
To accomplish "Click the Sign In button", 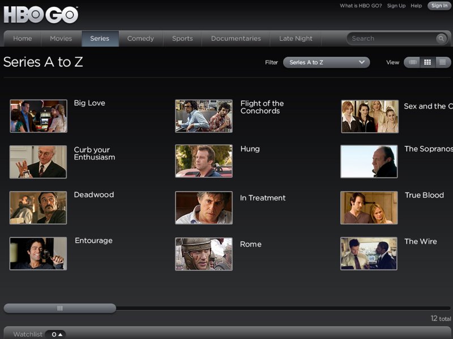I will click(x=439, y=6).
